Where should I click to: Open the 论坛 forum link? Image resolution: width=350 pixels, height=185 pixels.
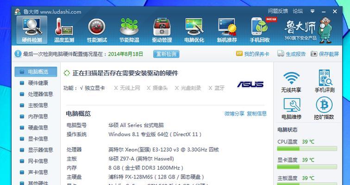tap(298, 11)
